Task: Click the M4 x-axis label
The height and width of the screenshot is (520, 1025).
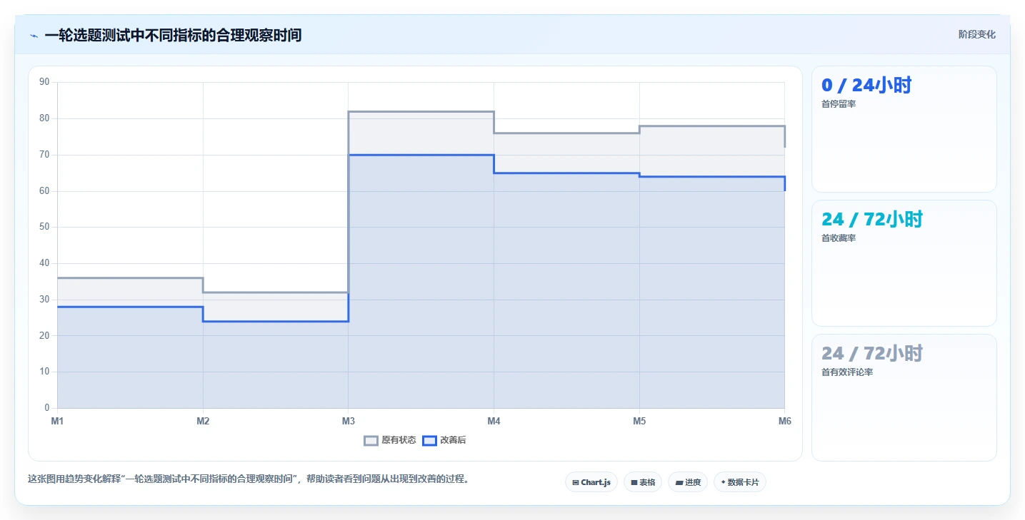Action: point(494,421)
